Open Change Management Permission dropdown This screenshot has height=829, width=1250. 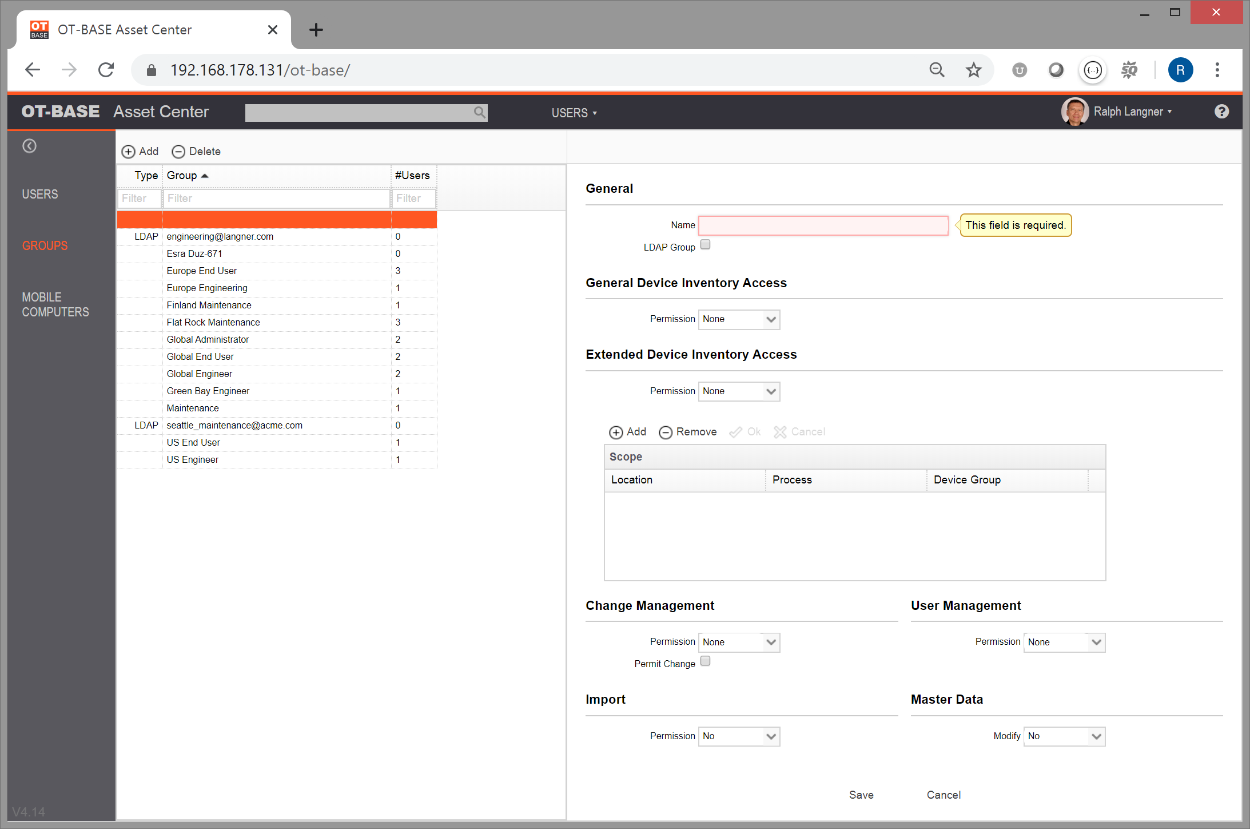(739, 642)
